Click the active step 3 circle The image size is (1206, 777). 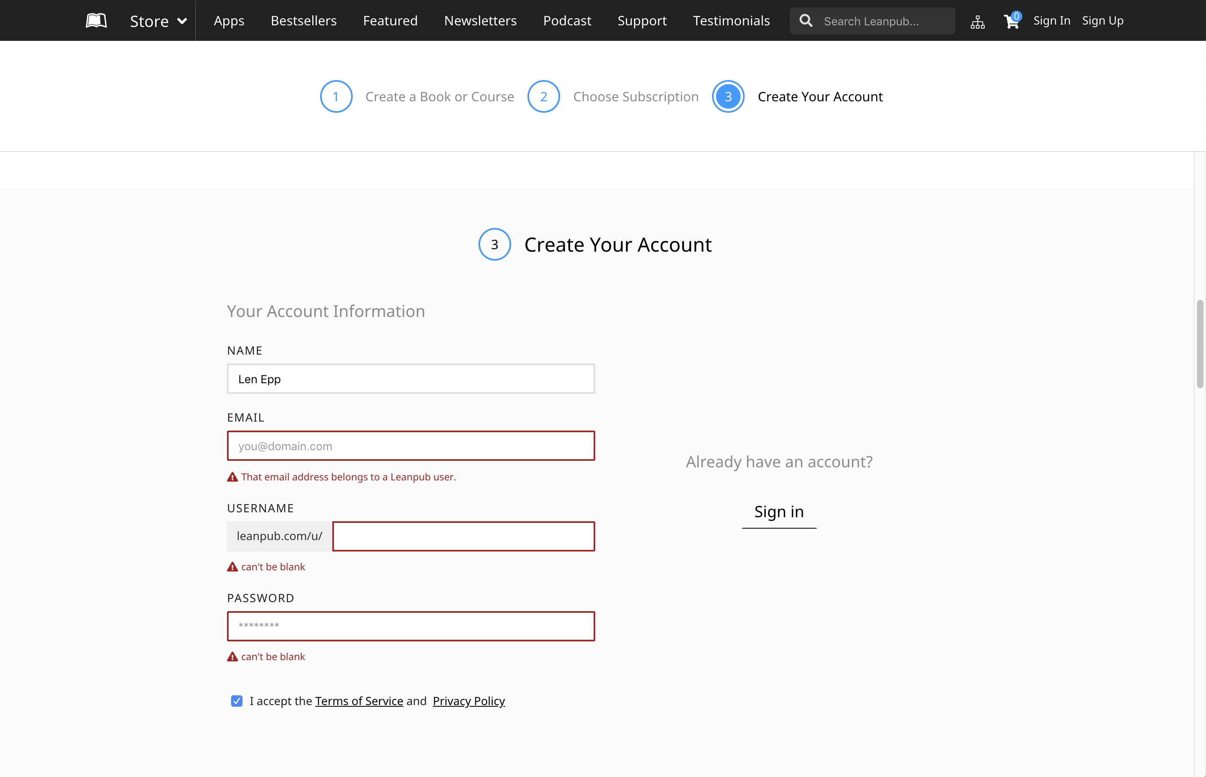click(728, 96)
